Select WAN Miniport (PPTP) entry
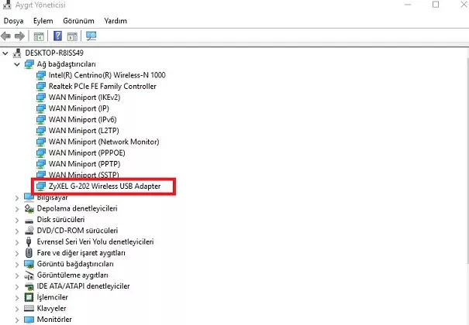Screen dimensions: 469x325 pos(84,164)
